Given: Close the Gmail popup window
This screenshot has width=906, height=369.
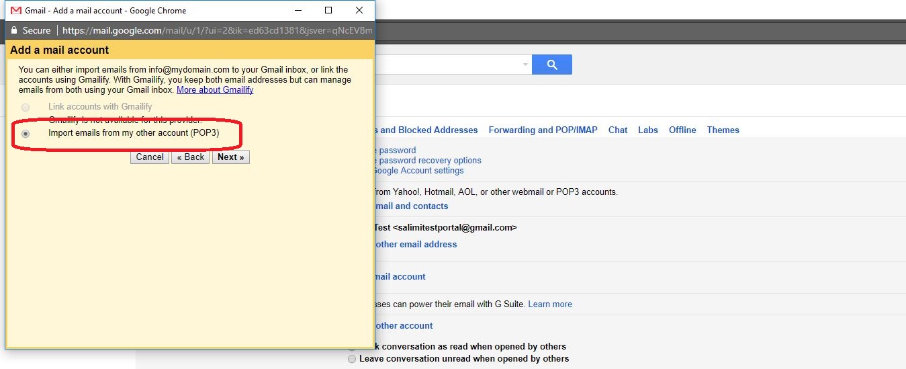Looking at the screenshot, I should (359, 10).
